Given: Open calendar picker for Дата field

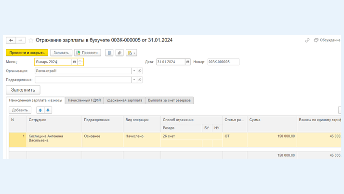Looking at the screenshot, I should click(188, 62).
